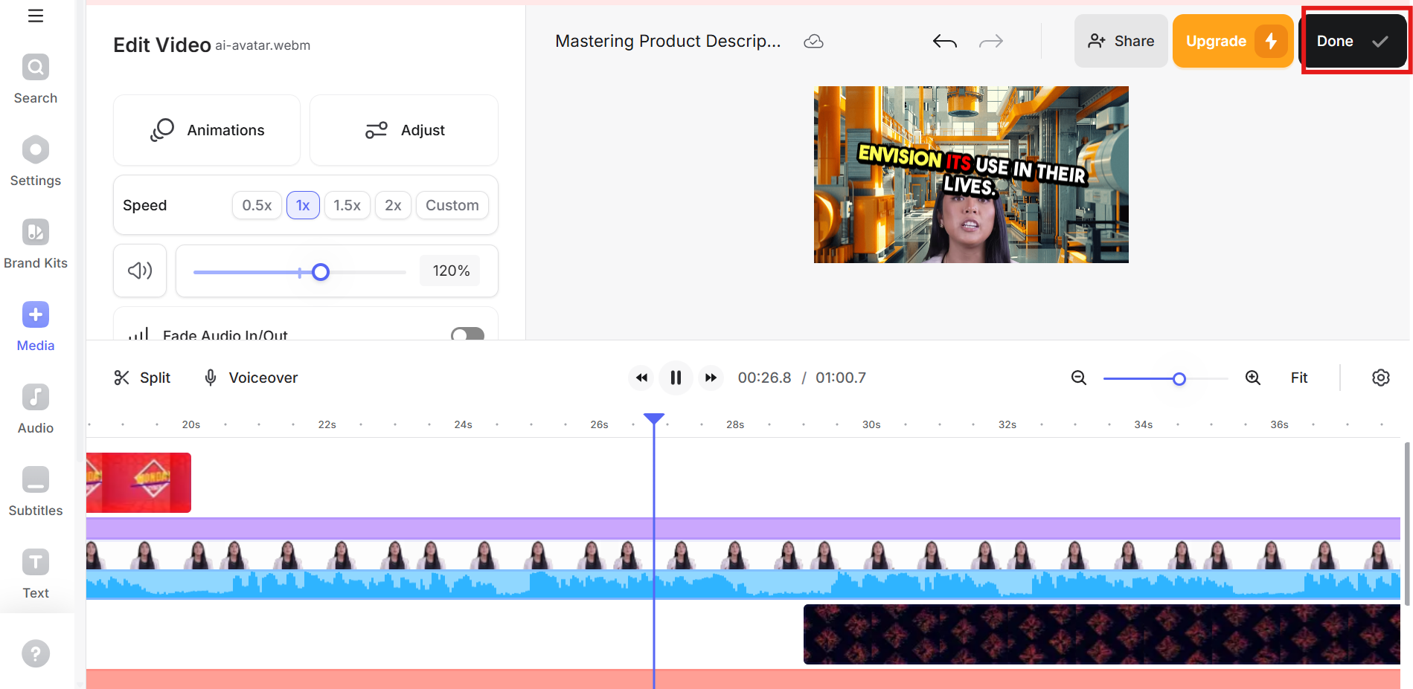Open the Subtitles panel

[35, 491]
